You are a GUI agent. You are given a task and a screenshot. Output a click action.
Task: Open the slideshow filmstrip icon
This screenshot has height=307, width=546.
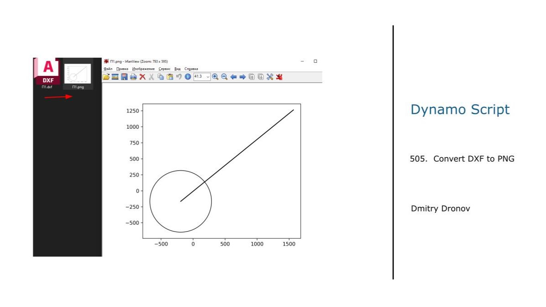coord(115,77)
